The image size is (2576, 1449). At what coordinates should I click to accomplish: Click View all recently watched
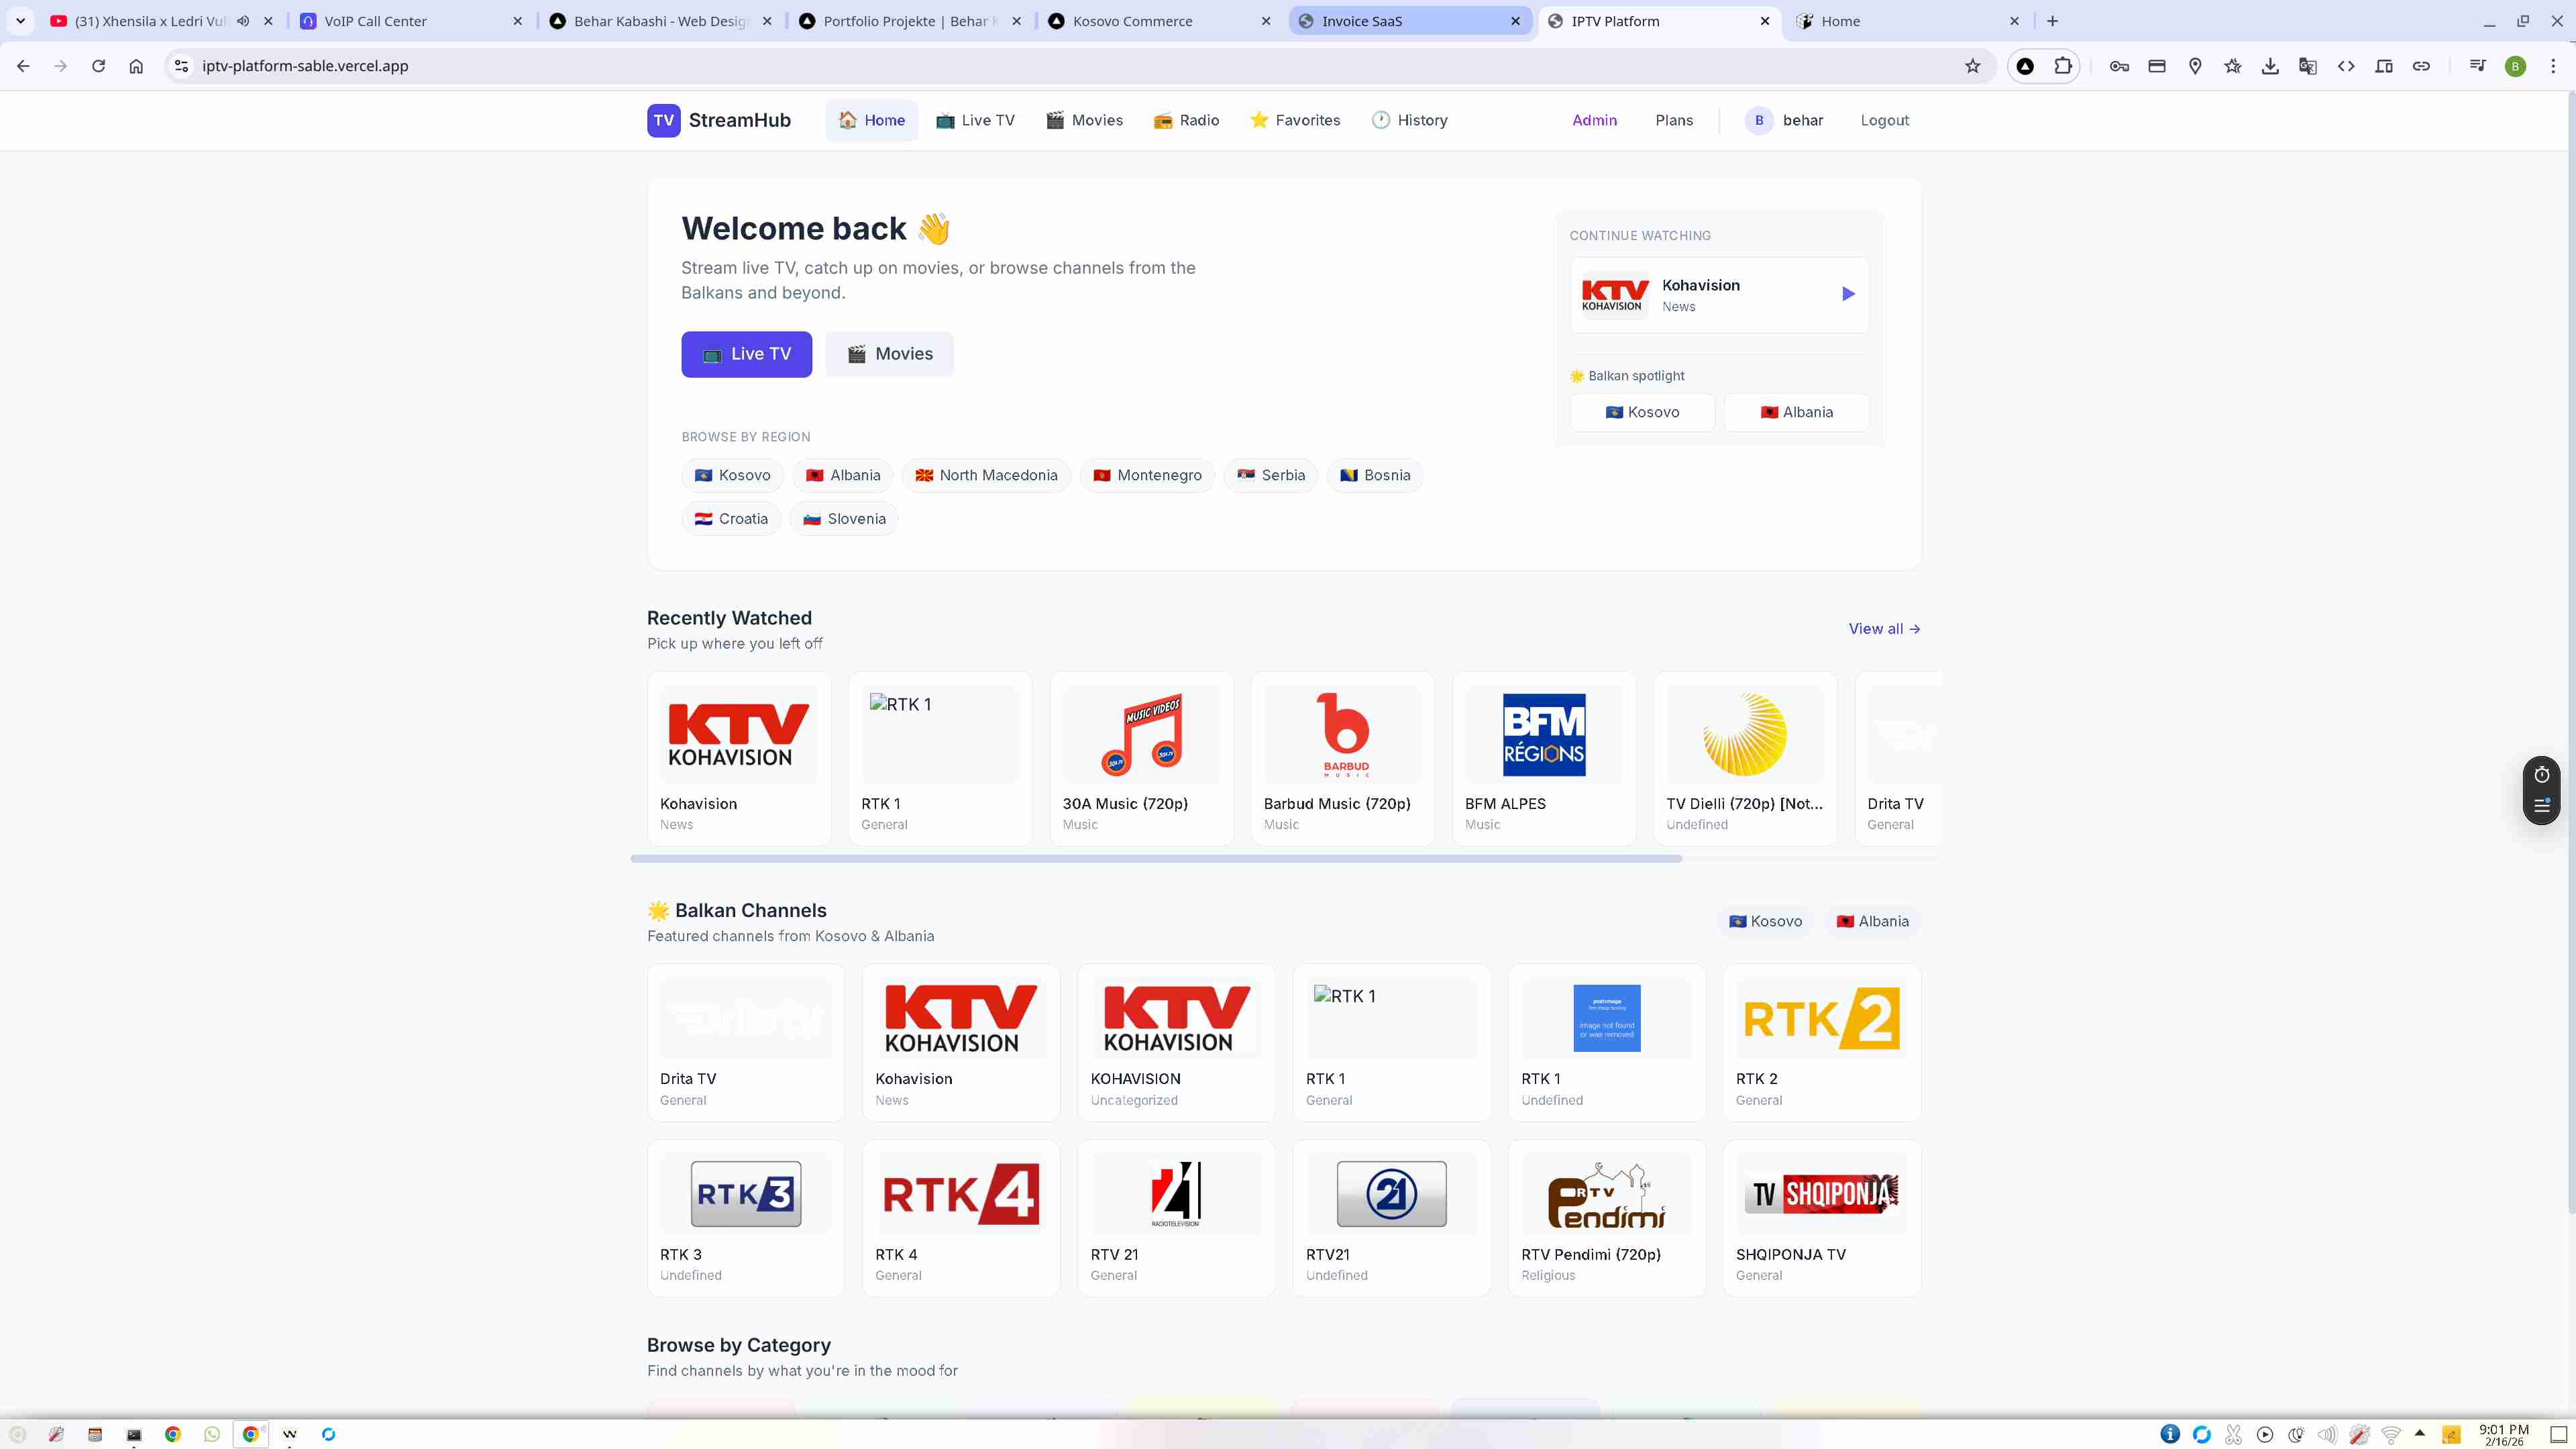point(1884,629)
